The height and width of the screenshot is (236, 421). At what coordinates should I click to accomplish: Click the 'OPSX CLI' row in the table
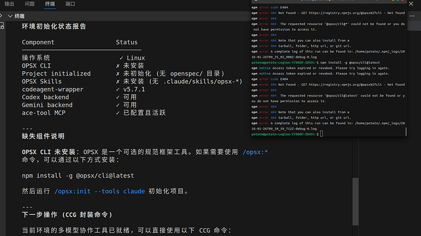click(x=36, y=66)
